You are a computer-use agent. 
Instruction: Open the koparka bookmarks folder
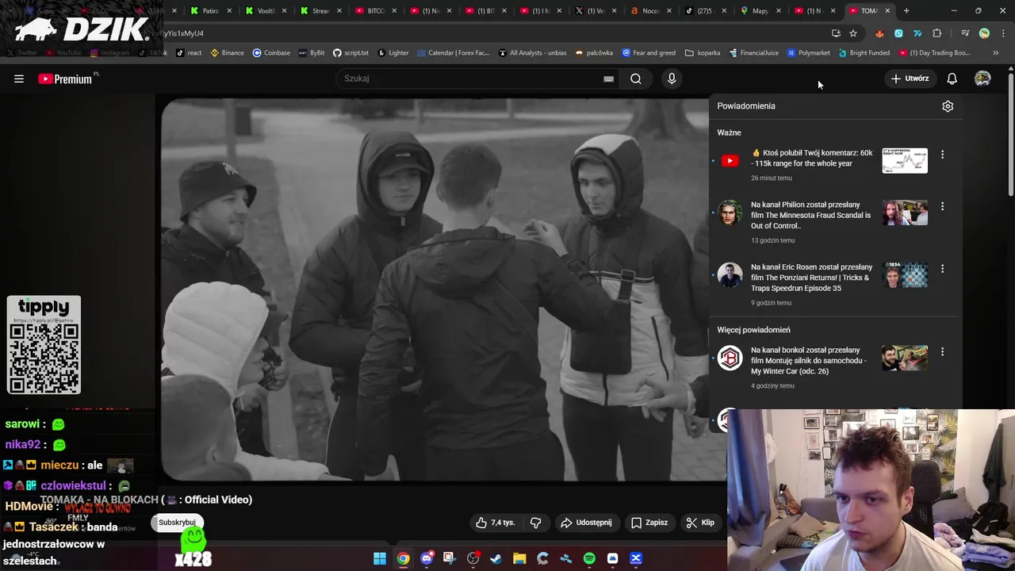(703, 53)
